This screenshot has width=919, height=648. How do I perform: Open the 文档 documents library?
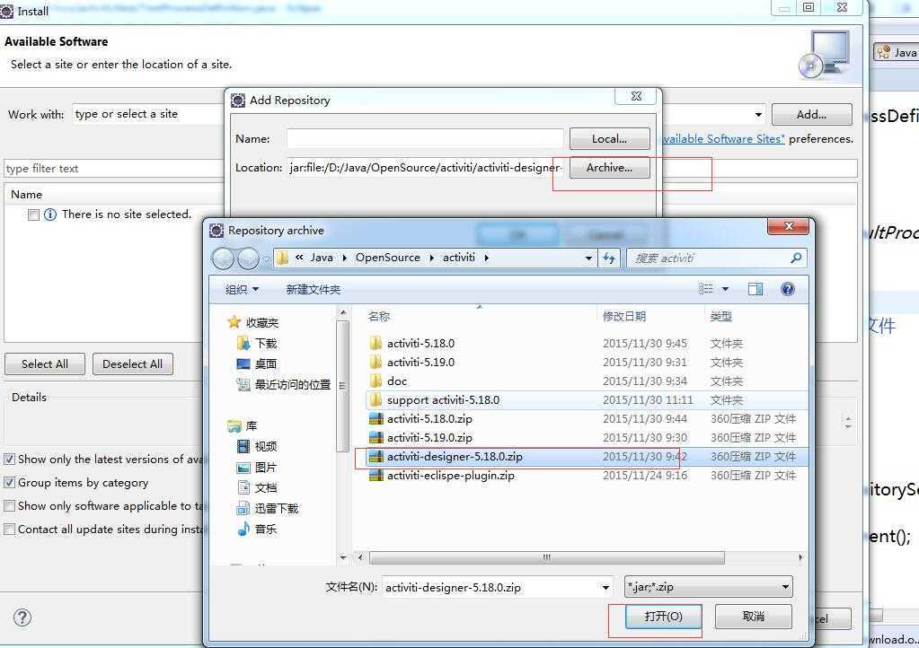[257, 487]
